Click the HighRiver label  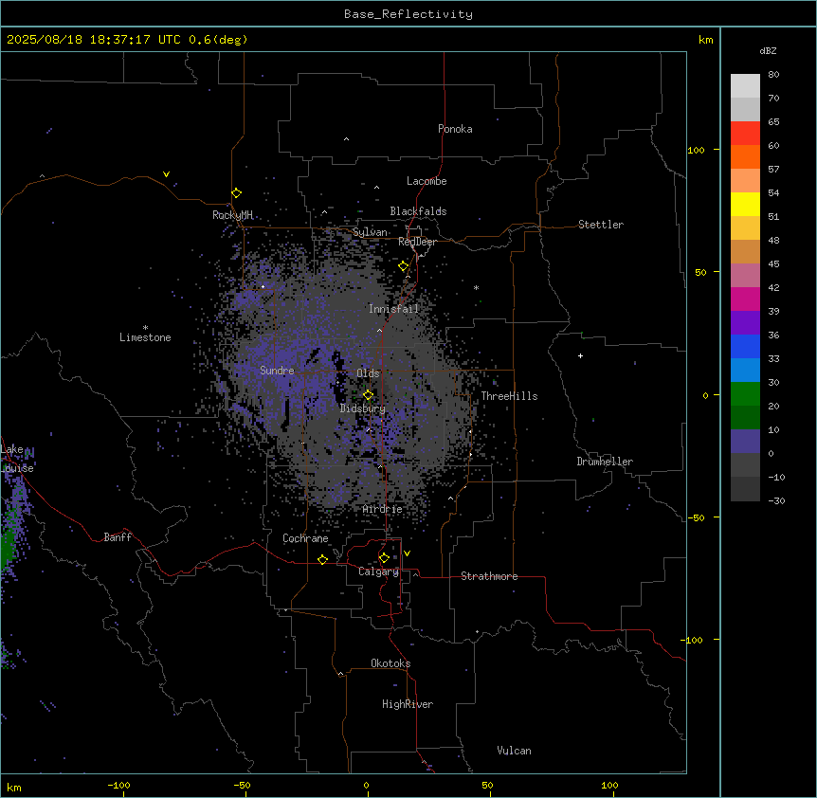[408, 704]
